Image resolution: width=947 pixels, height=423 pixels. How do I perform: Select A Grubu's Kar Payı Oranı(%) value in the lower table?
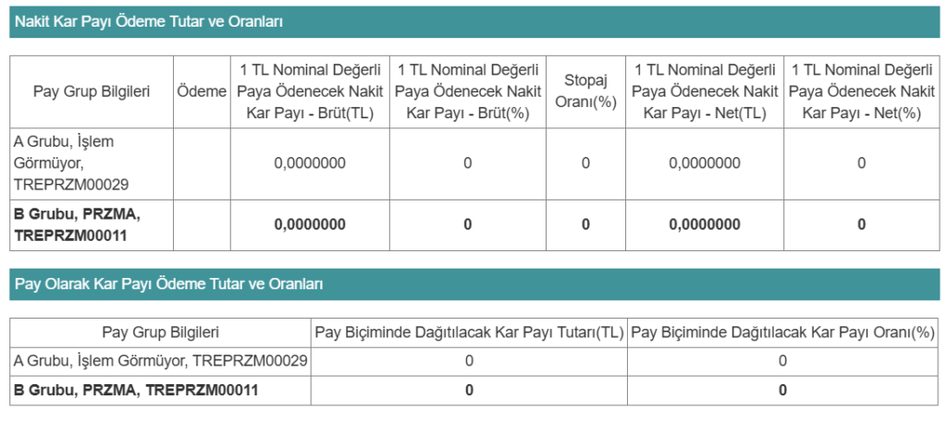pyautogui.click(x=782, y=360)
